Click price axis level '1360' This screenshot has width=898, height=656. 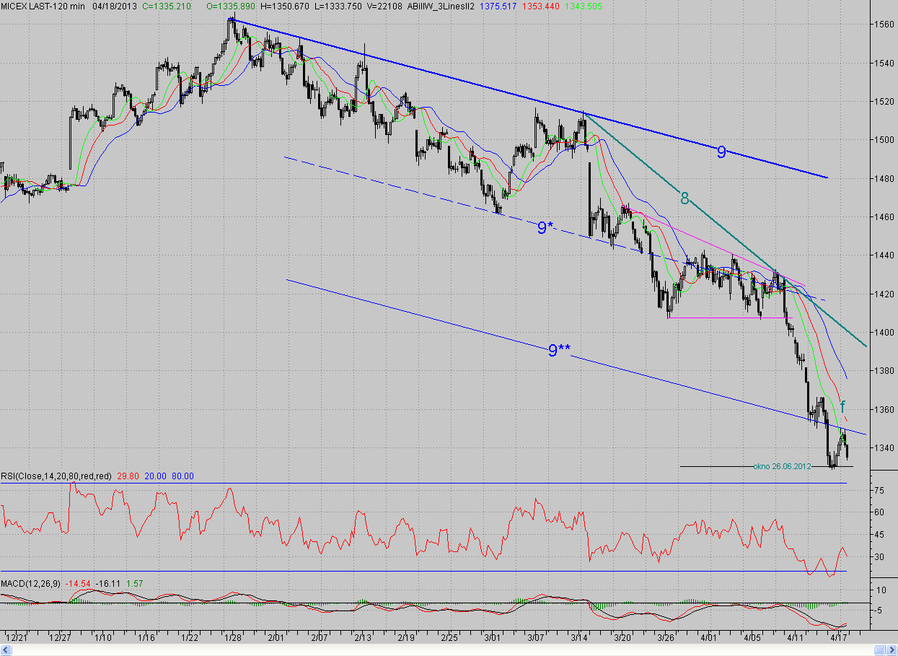(884, 409)
